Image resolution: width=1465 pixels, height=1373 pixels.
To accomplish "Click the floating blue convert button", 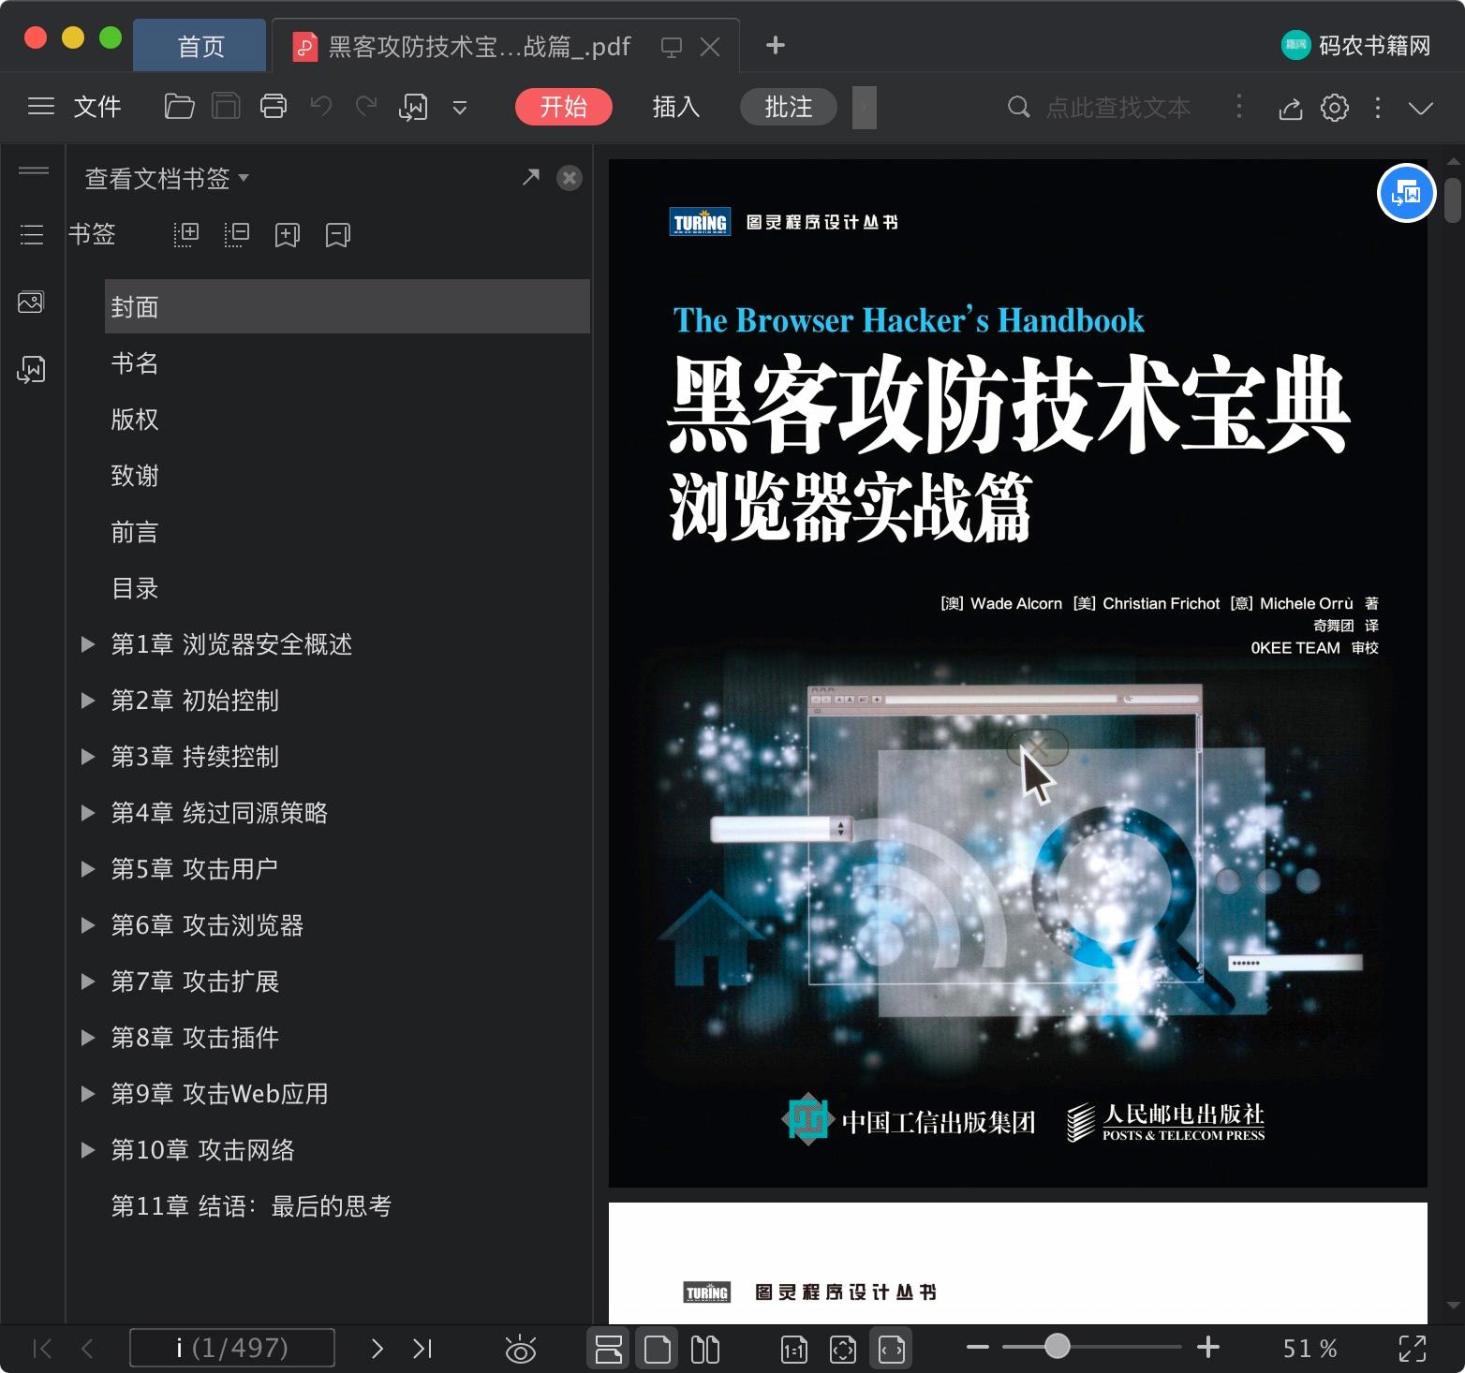I will tap(1407, 193).
